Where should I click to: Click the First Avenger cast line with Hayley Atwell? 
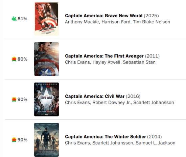[x=110, y=62]
